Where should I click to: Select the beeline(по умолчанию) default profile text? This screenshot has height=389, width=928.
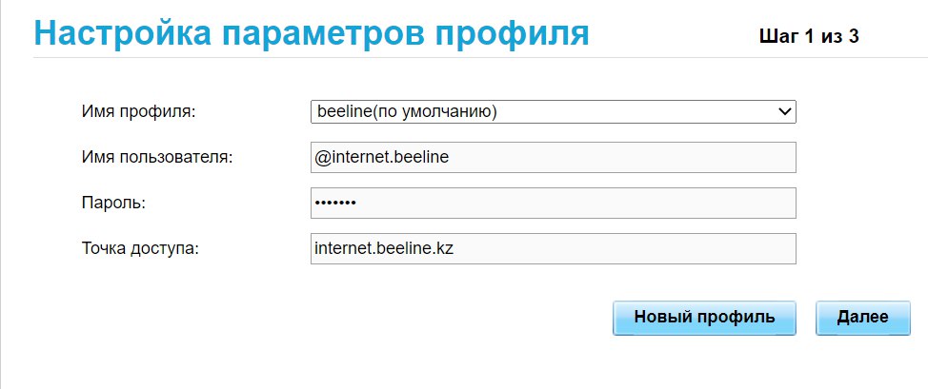pyautogui.click(x=407, y=111)
